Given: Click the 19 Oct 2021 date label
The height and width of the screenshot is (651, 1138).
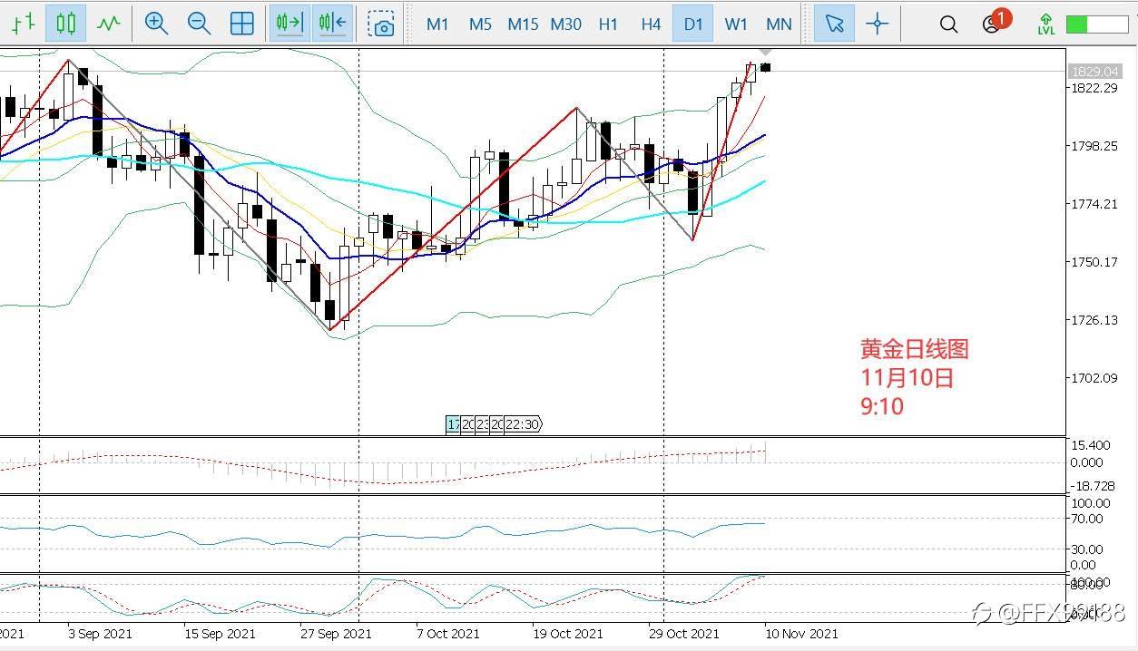Looking at the screenshot, I should [x=567, y=634].
